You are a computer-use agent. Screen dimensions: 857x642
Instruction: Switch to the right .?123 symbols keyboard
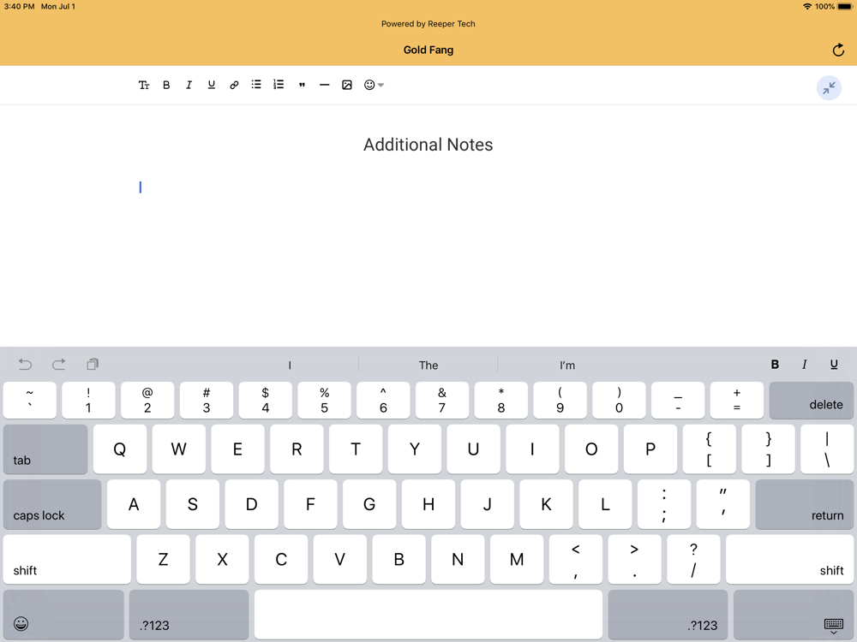668,615
